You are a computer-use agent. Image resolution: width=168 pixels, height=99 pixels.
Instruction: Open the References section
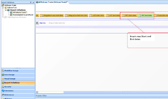(18, 95)
